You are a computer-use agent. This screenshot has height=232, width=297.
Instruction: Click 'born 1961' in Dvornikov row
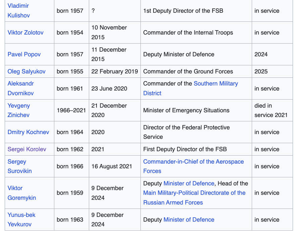(70, 89)
